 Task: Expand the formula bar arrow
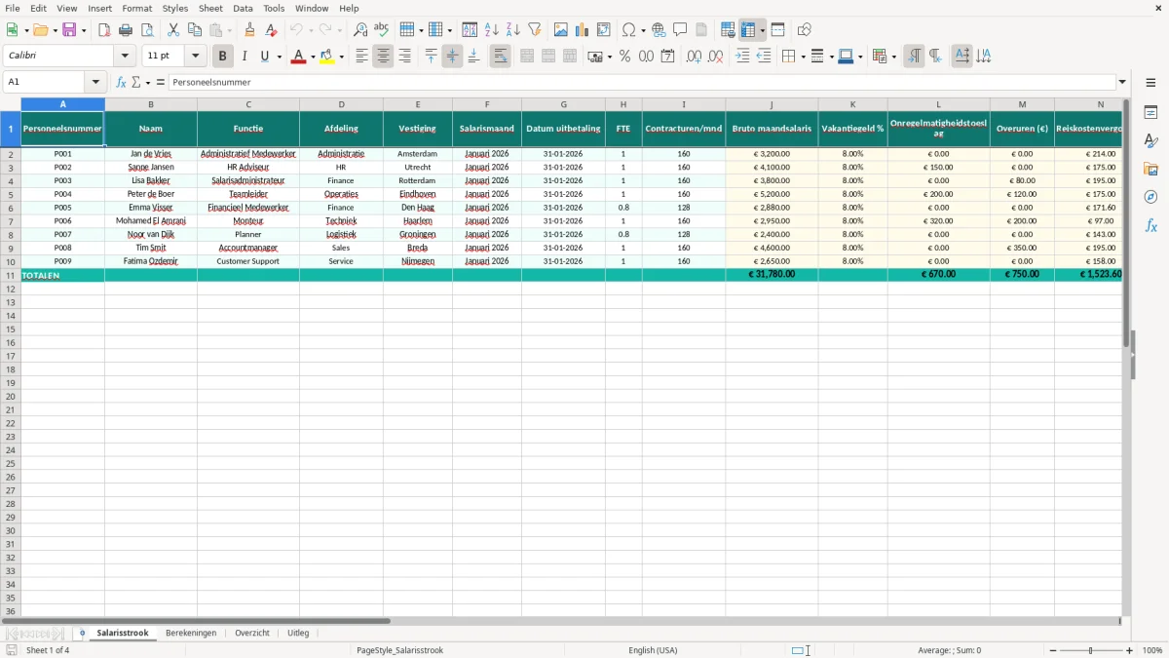point(1122,82)
